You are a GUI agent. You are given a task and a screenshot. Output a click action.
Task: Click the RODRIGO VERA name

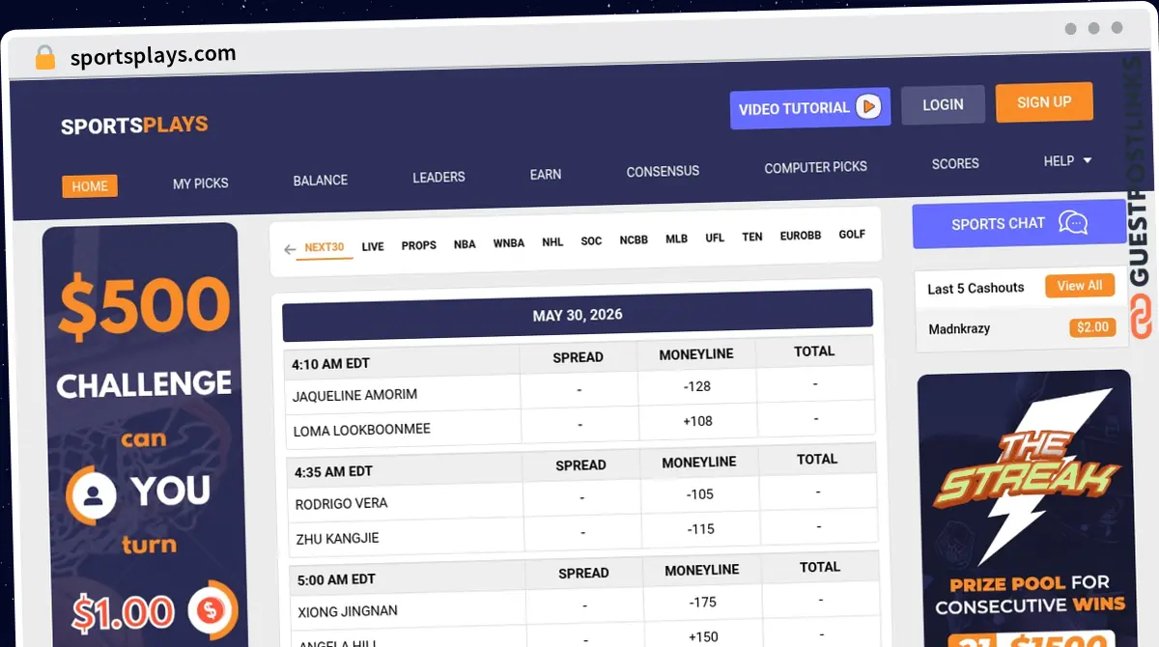[342, 503]
